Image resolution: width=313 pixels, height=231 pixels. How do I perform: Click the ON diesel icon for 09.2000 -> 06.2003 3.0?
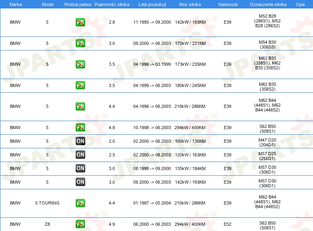point(80,182)
